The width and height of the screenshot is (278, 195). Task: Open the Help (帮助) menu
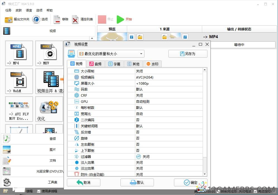(49, 10)
